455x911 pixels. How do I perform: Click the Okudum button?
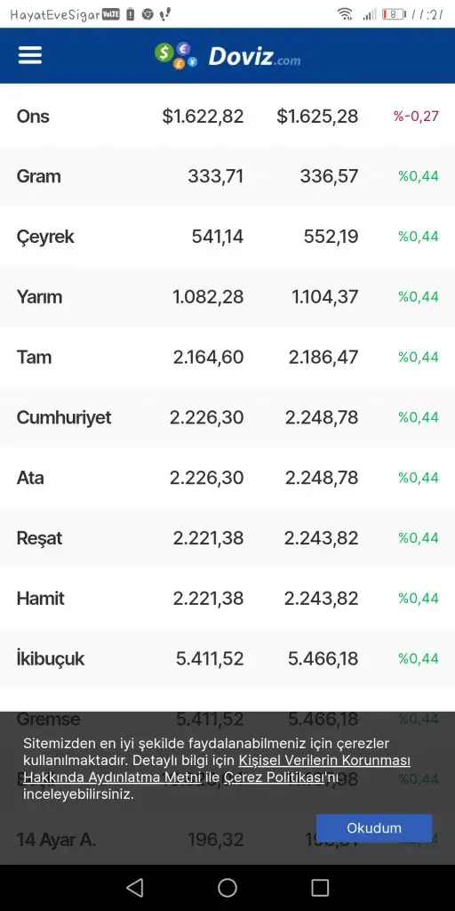tap(374, 828)
